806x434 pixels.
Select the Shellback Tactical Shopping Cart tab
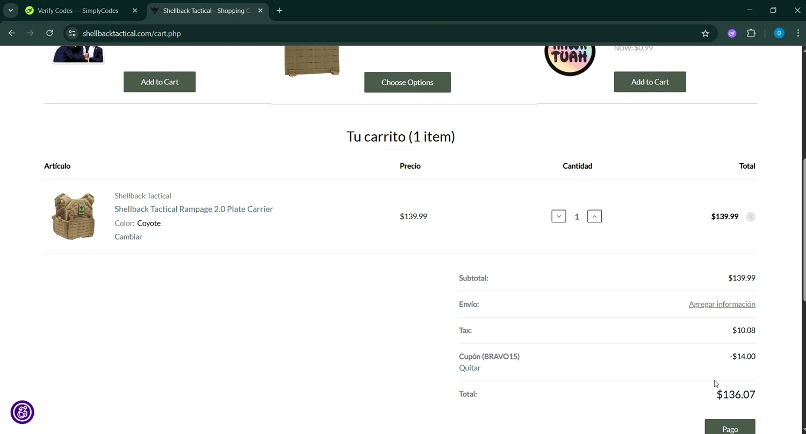tap(207, 11)
